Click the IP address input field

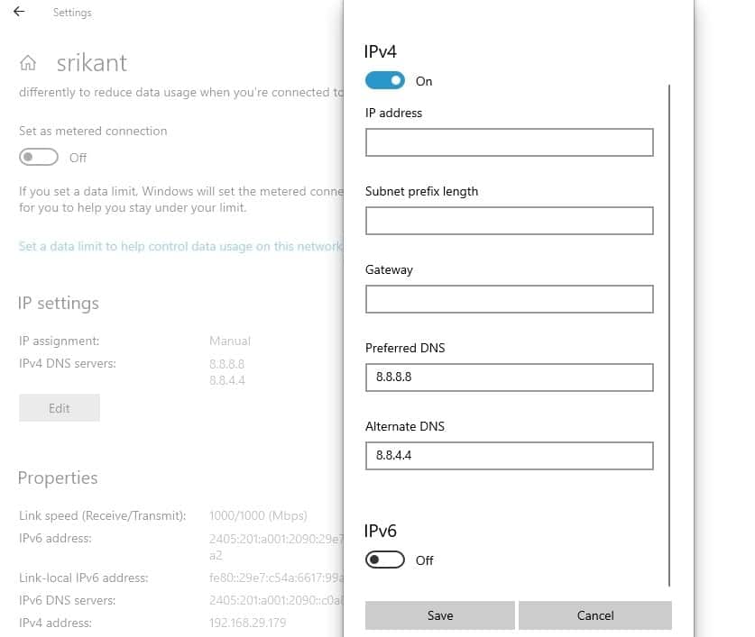pos(509,142)
